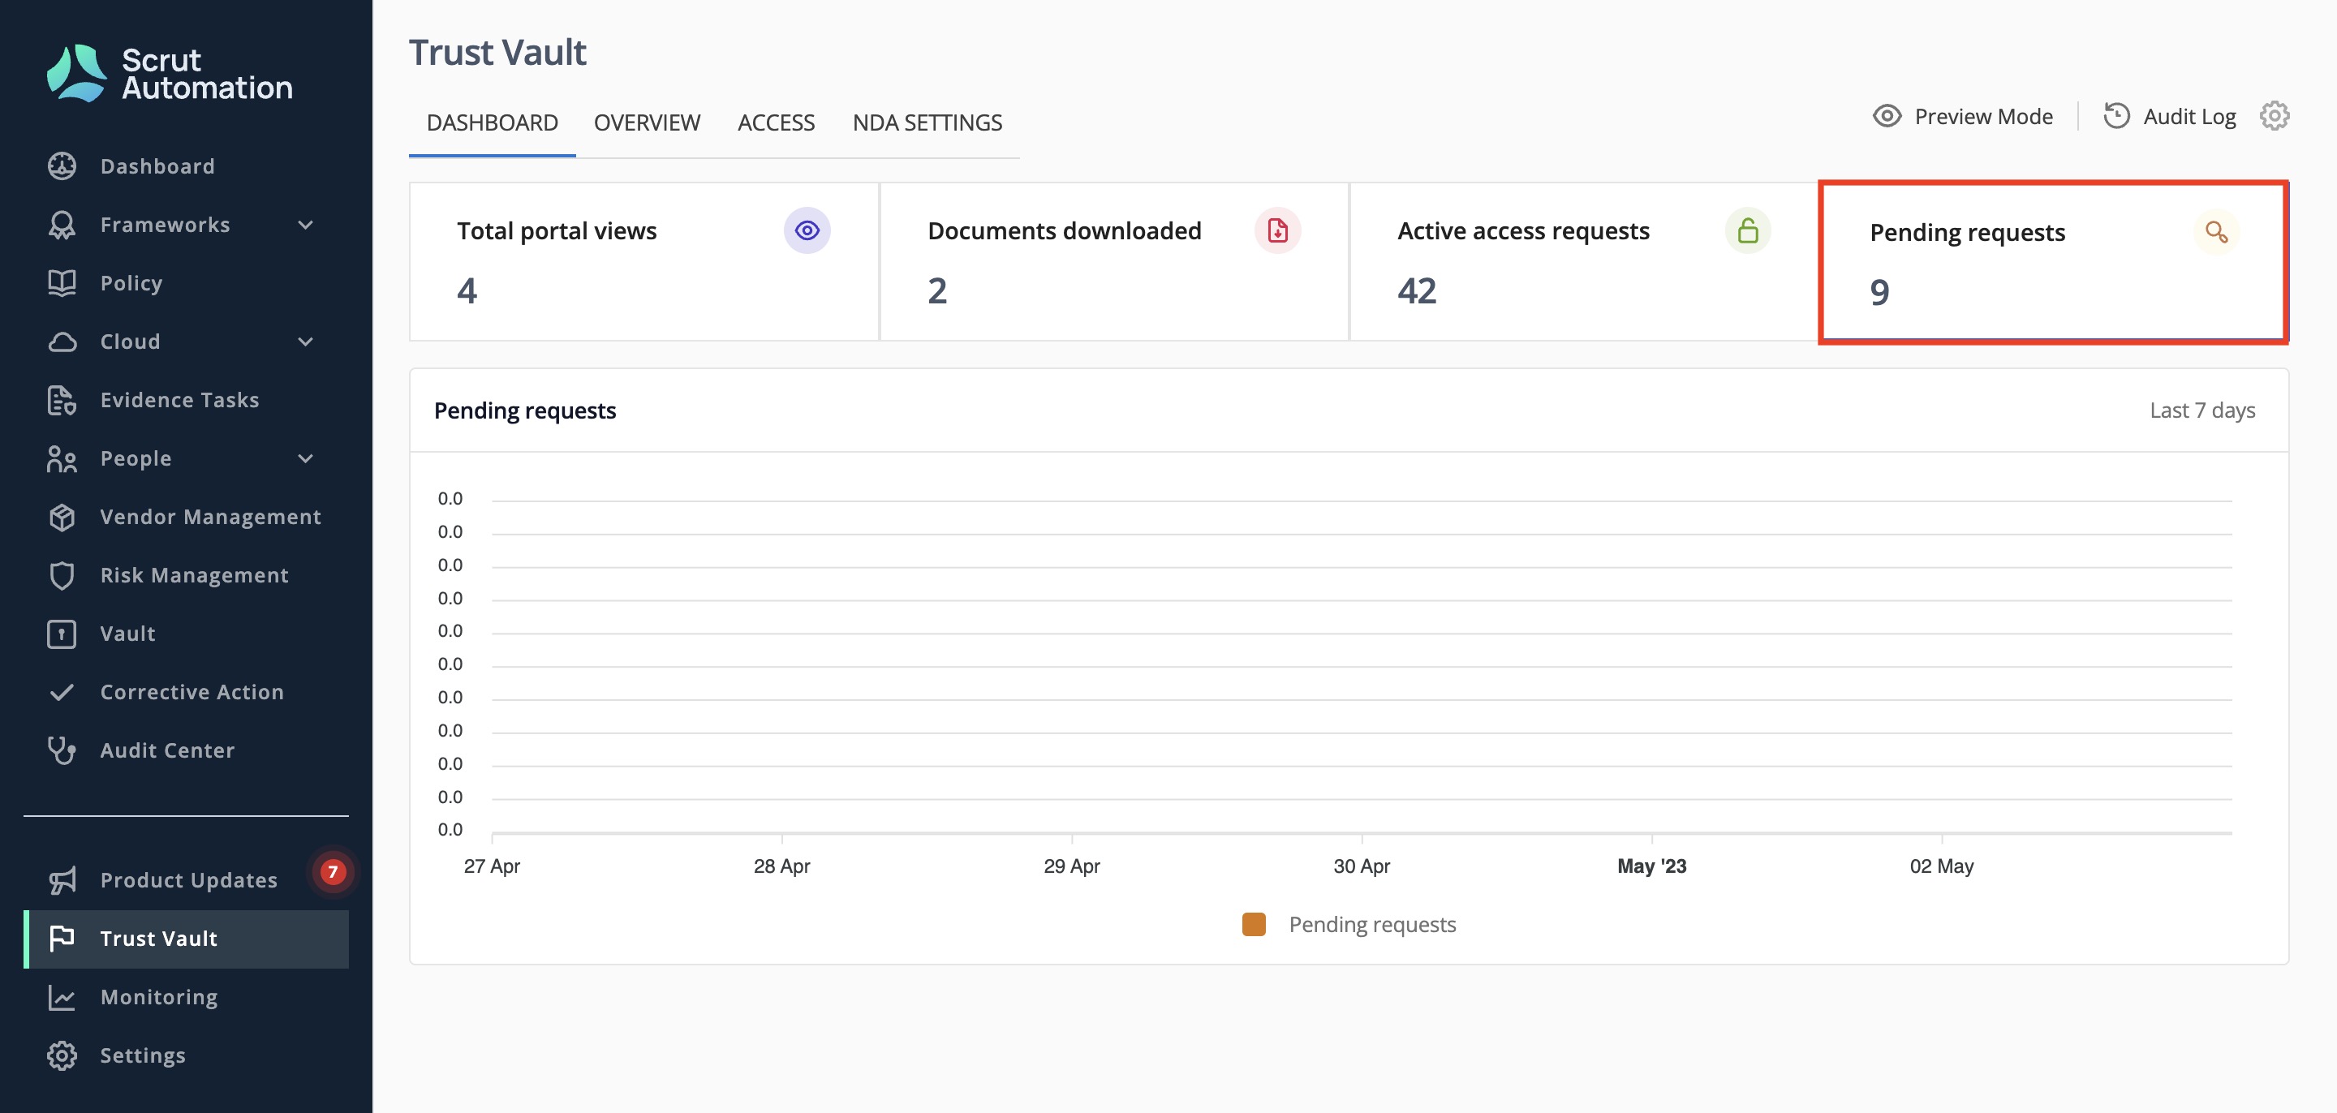The image size is (2337, 1113).
Task: Open the NDA SETTINGS tab
Action: (x=927, y=122)
